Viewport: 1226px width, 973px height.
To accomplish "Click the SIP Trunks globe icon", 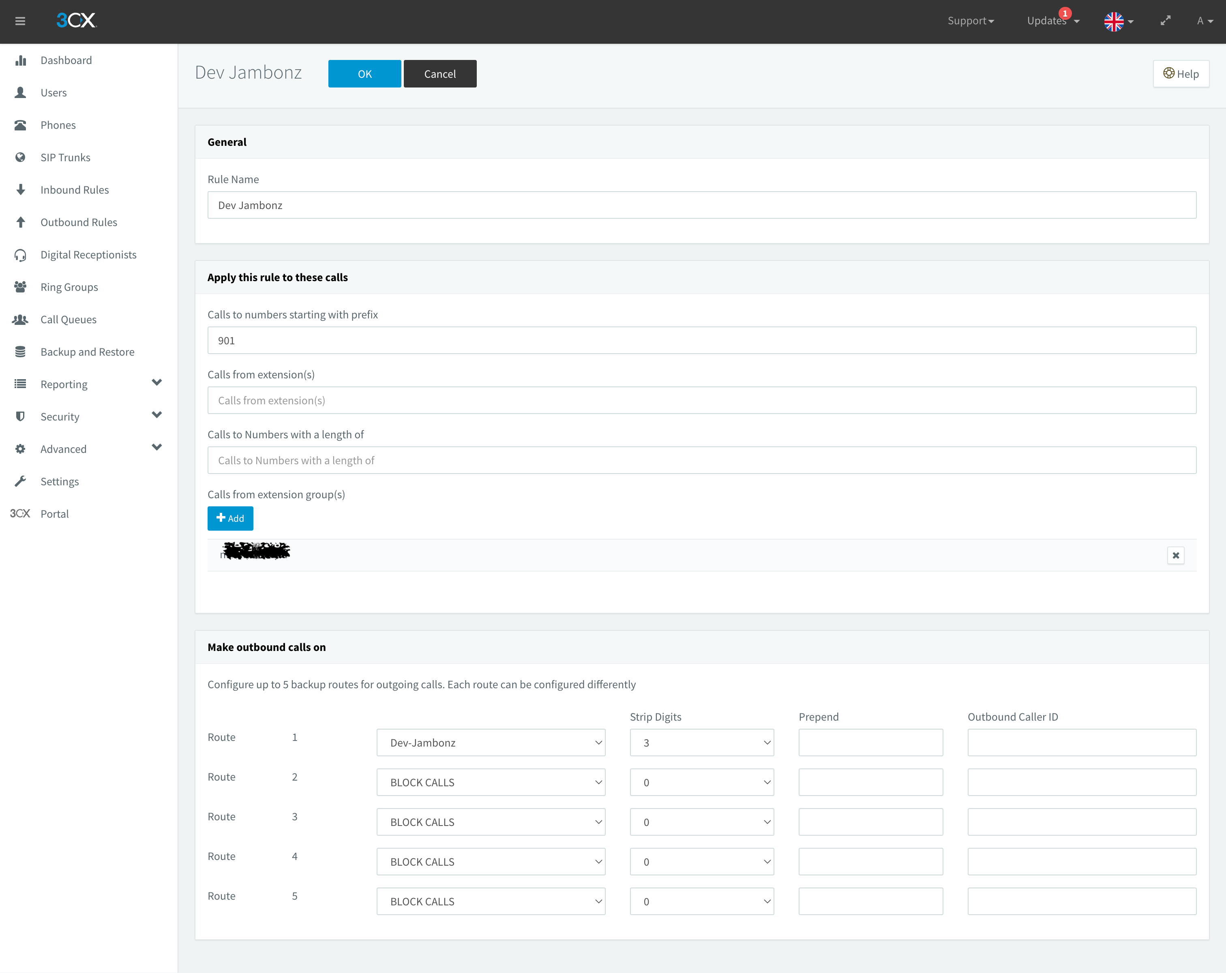I will (20, 157).
